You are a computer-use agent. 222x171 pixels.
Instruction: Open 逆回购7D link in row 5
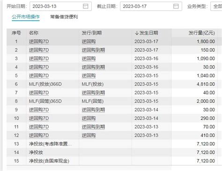pyautogui.click(x=39, y=76)
